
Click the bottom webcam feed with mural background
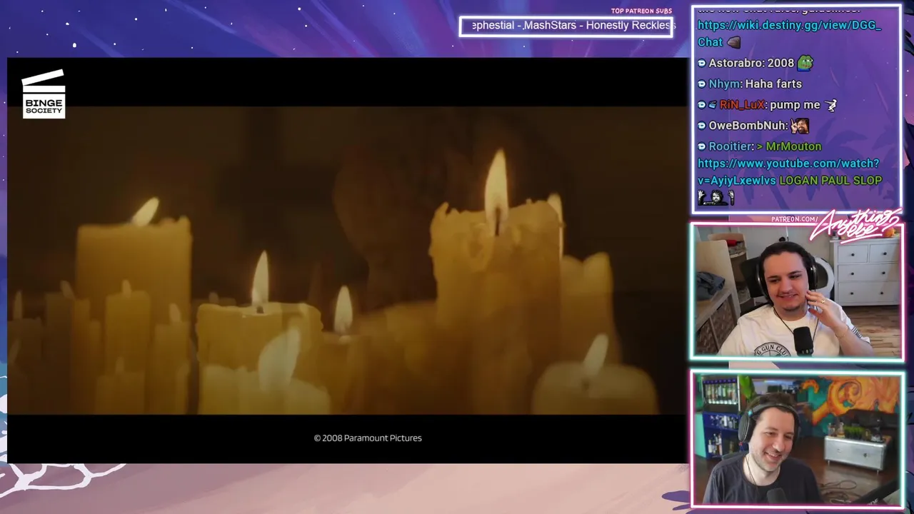(x=796, y=439)
